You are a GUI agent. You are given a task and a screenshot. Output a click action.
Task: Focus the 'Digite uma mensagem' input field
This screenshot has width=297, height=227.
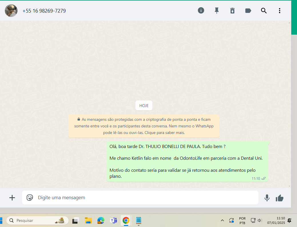[x=140, y=198]
